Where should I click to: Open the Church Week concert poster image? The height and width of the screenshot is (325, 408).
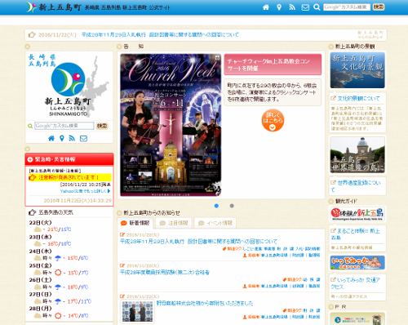pos(171,125)
